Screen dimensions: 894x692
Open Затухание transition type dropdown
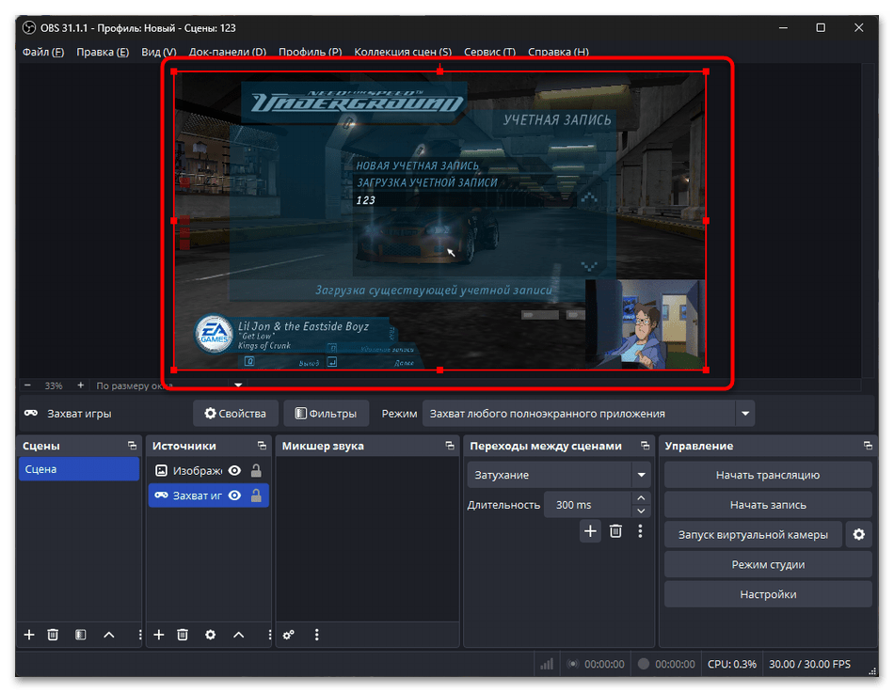click(x=641, y=475)
